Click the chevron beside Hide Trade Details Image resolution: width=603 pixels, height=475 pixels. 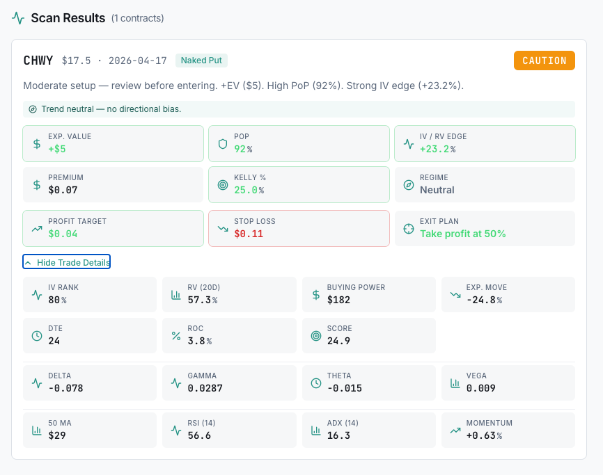(x=29, y=262)
